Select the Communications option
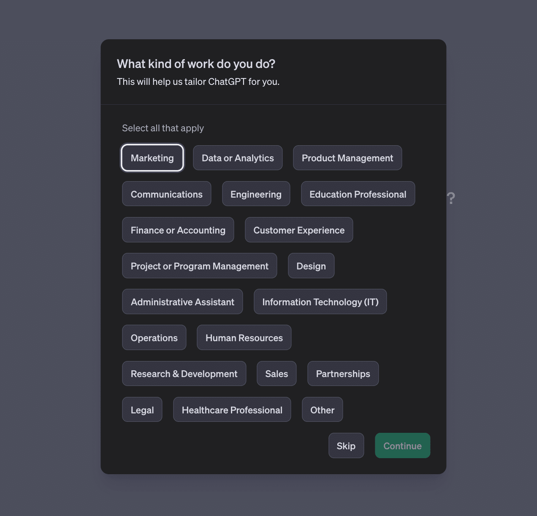Screen dimensions: 537x516 pos(166,194)
